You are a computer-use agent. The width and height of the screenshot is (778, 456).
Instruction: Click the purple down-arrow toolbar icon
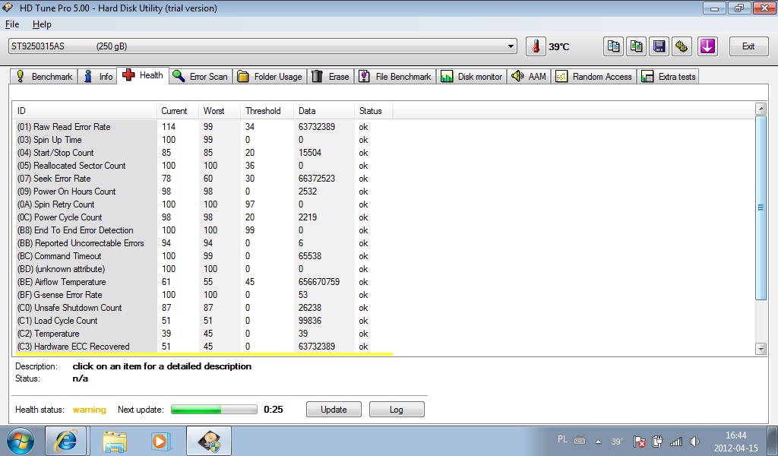coord(707,46)
